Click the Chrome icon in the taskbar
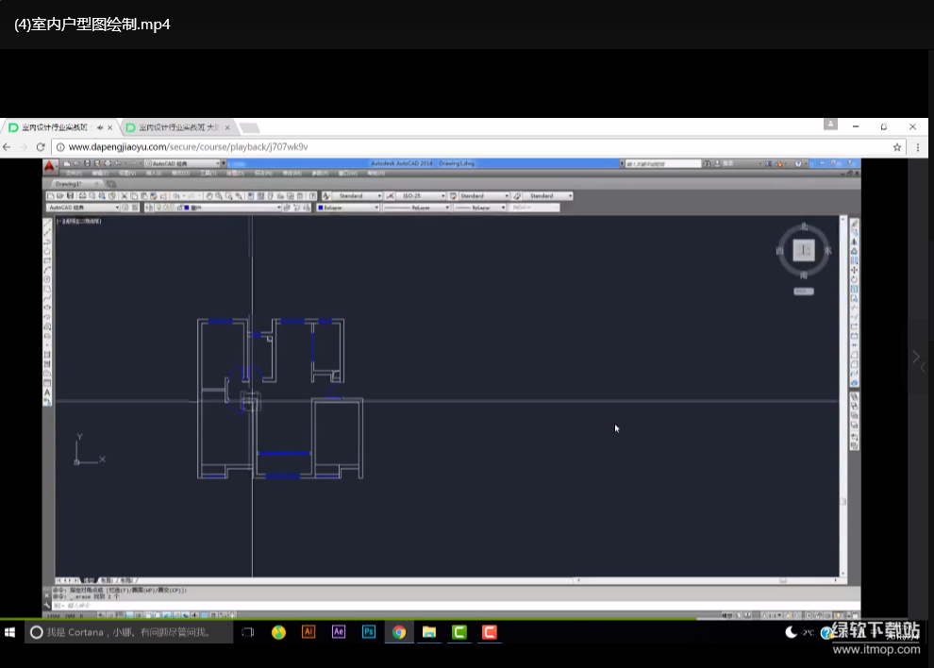Image resolution: width=934 pixels, height=668 pixels. [x=399, y=632]
